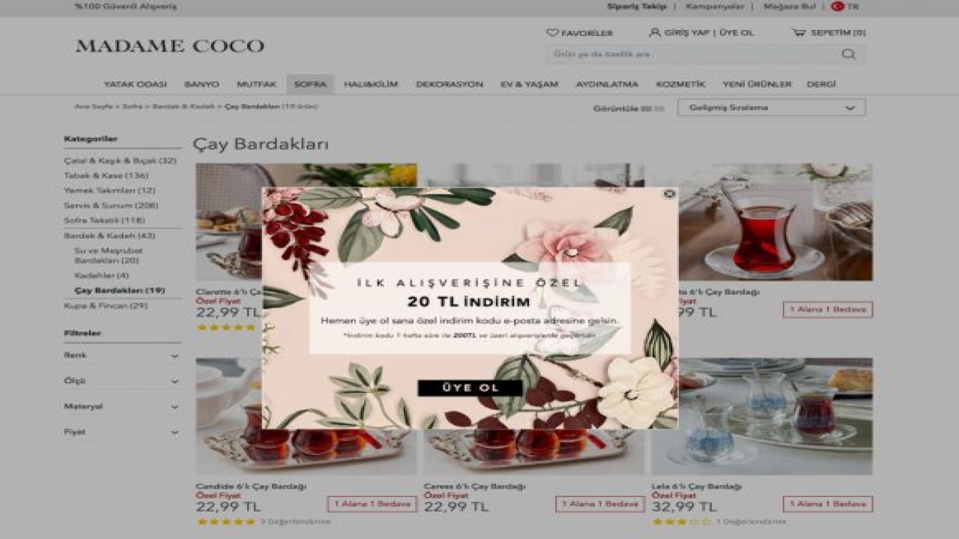
Task: Open the Gelişmiş Sıralama dropdown
Action: tap(771, 108)
